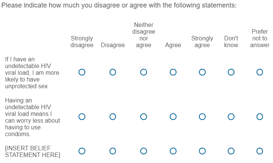Select Strongly agree for unprotected sex statement
Viewport: 273px width, 163px height.
202,72
